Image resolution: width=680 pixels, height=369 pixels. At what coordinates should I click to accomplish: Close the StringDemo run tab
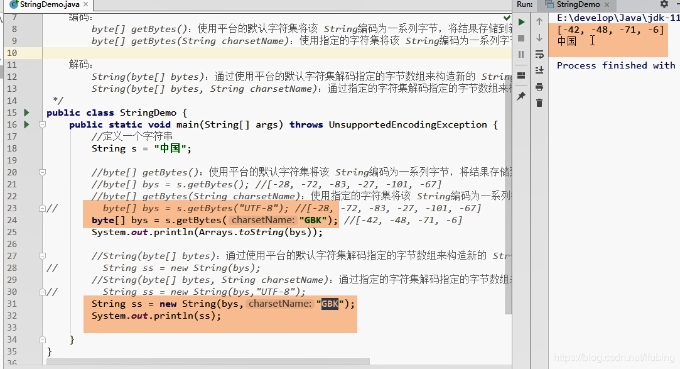click(607, 4)
